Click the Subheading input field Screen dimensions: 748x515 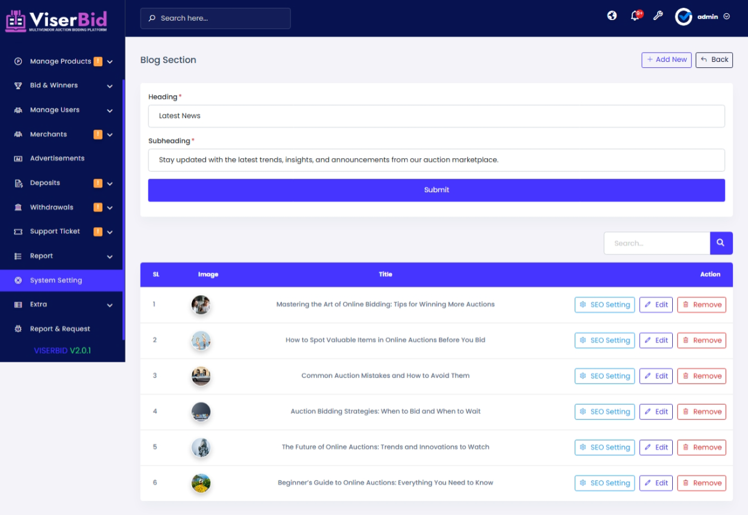point(436,161)
